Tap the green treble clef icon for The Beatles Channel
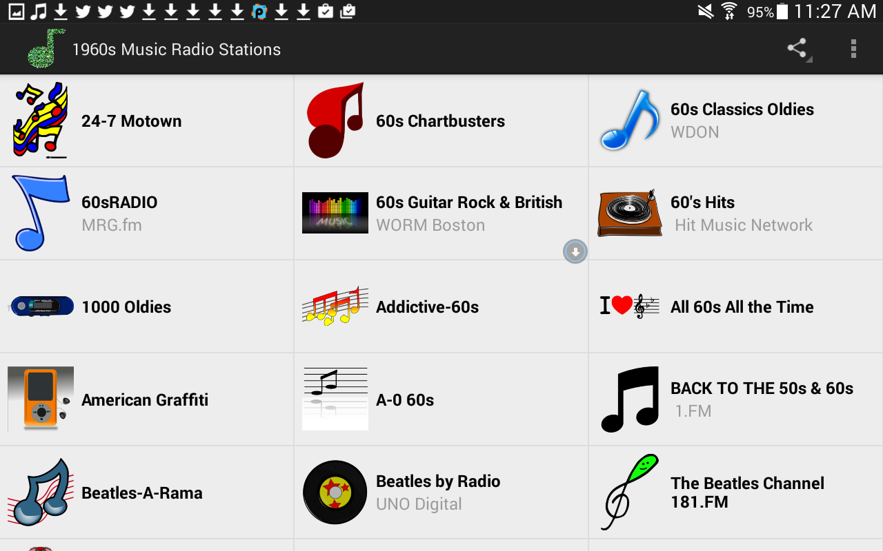This screenshot has width=883, height=551. 630,492
